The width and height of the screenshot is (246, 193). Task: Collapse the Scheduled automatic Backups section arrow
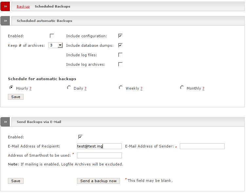(5, 21)
